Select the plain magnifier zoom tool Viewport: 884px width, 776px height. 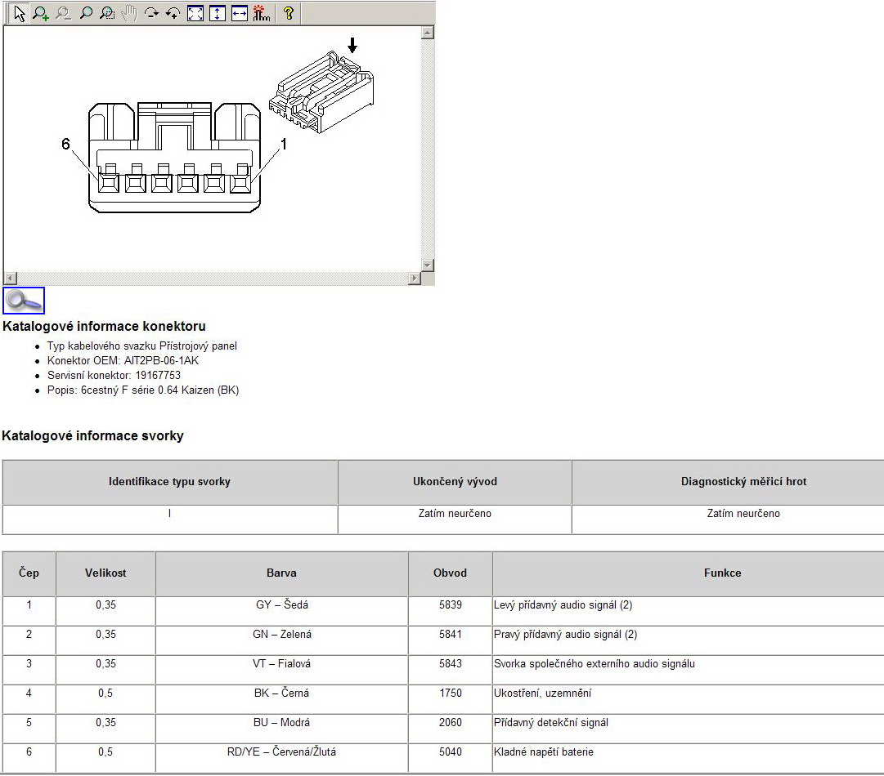(85, 13)
